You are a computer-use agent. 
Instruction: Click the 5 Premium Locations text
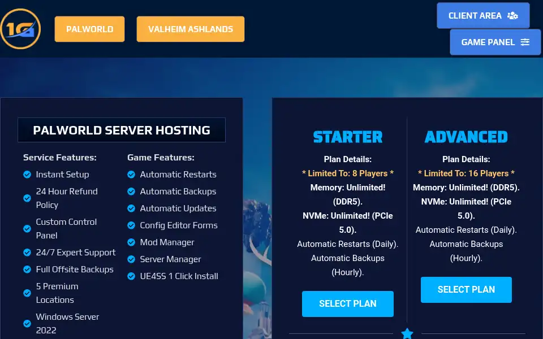tap(57, 293)
